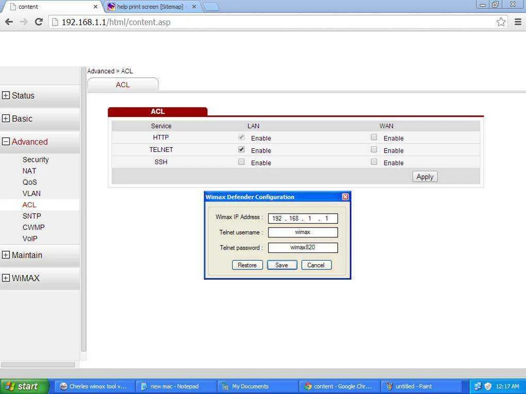This screenshot has height=394, width=526.
Task: Enable TELNET on WAN checkbox
Action: [374, 149]
